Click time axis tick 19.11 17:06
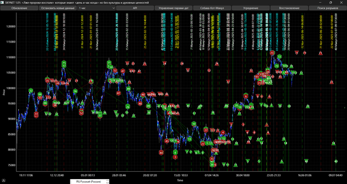Viewport: 347px width, 184px height. (x=26, y=175)
